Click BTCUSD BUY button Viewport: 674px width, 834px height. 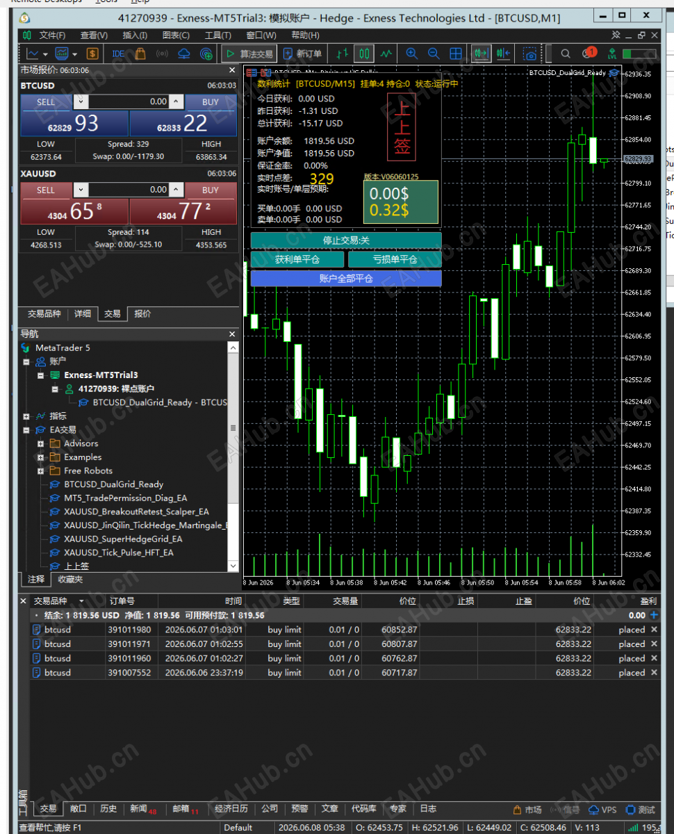(x=211, y=102)
